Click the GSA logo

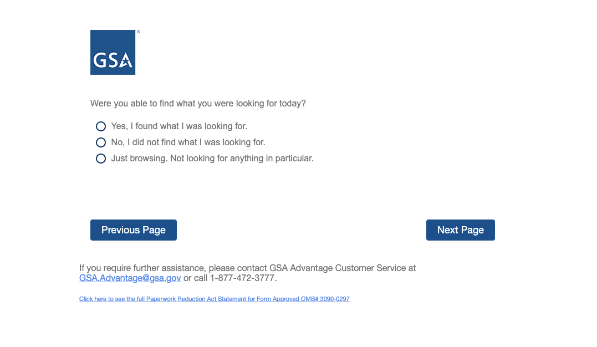pos(113,52)
